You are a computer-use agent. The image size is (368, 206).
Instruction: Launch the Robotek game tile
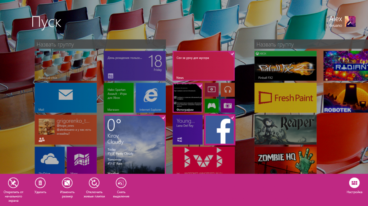[x=346, y=98]
